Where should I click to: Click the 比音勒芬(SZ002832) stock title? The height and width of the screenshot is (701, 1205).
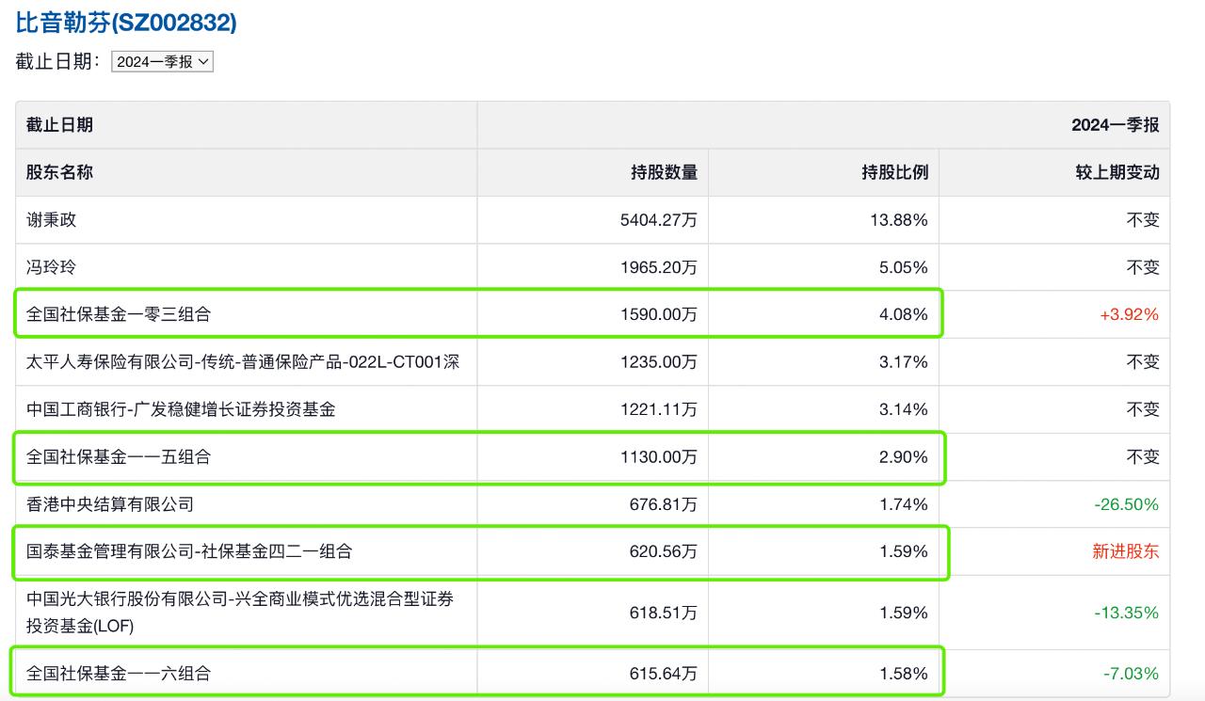pyautogui.click(x=126, y=23)
